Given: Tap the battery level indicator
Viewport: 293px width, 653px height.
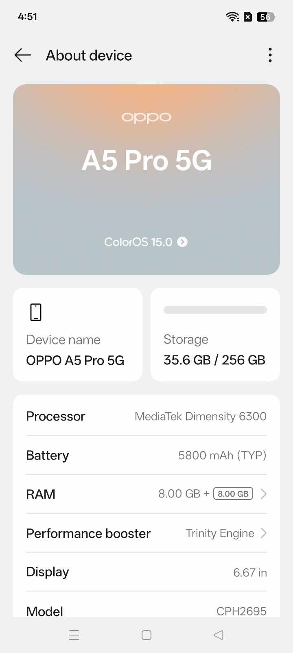Looking at the screenshot, I should click(x=265, y=17).
